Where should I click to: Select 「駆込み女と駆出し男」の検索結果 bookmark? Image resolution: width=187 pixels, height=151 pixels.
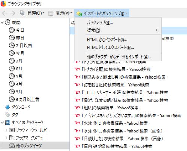click(x=123, y=77)
